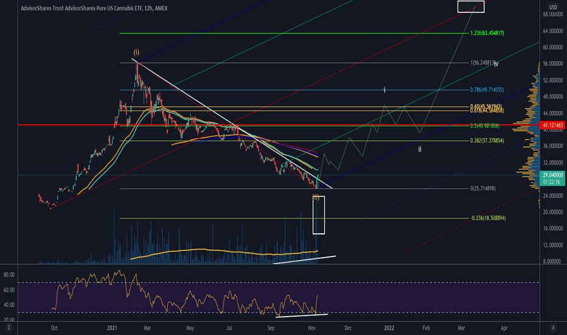Click the white wave label iv
The image size is (567, 335).
point(496,64)
